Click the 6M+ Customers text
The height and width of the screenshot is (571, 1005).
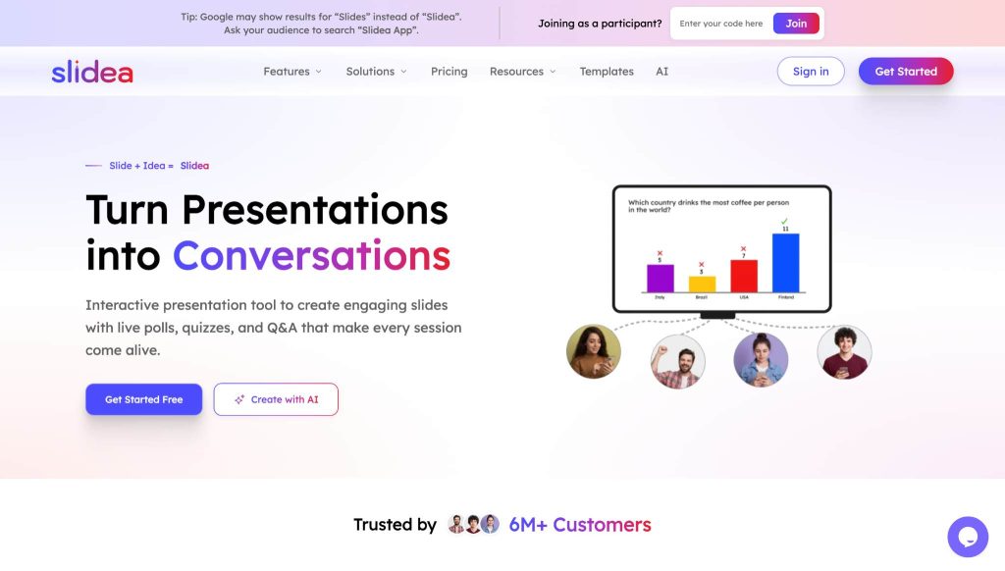tap(580, 524)
